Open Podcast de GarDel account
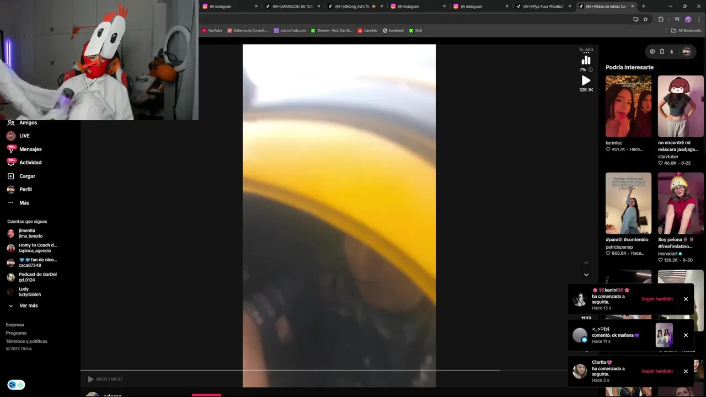The image size is (706, 397). coord(32,277)
